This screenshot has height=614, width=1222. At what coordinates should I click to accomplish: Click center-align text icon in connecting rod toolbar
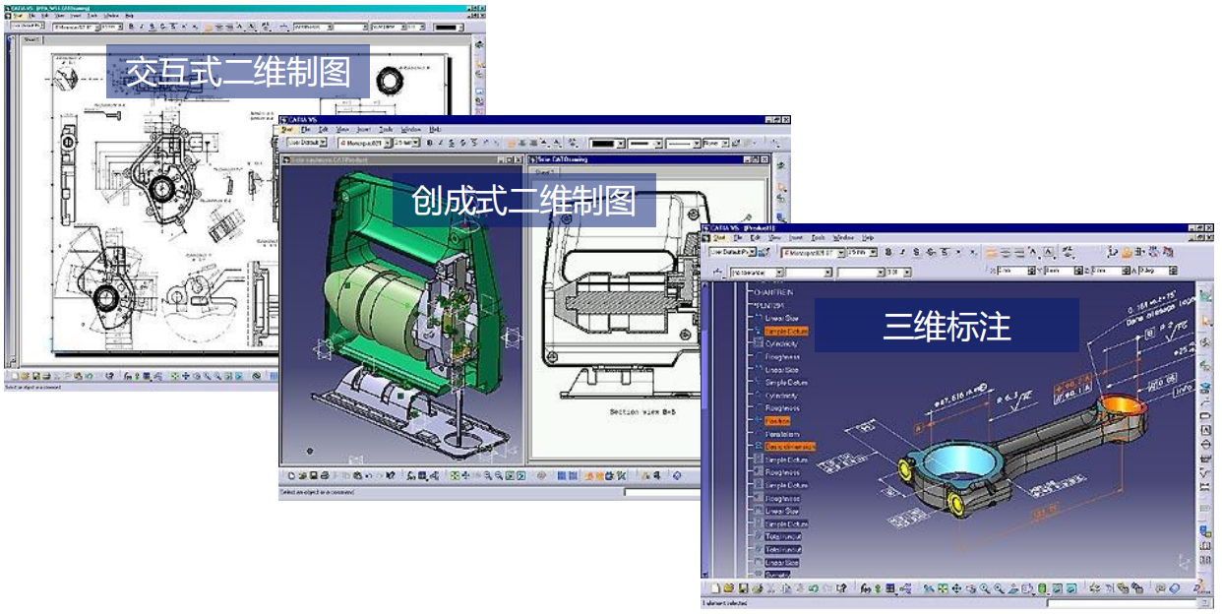[1006, 252]
